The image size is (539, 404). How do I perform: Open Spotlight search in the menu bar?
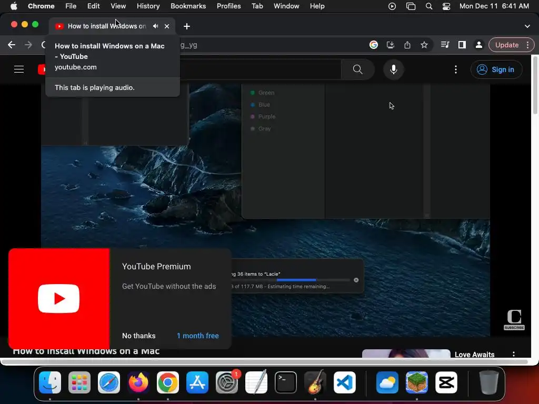(x=428, y=6)
